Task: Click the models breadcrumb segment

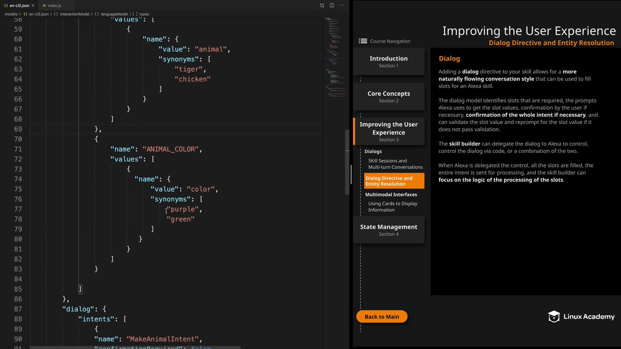Action: [11, 14]
